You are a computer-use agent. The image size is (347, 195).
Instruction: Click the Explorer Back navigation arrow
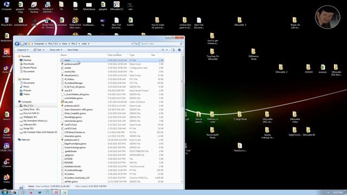(x=17, y=44)
